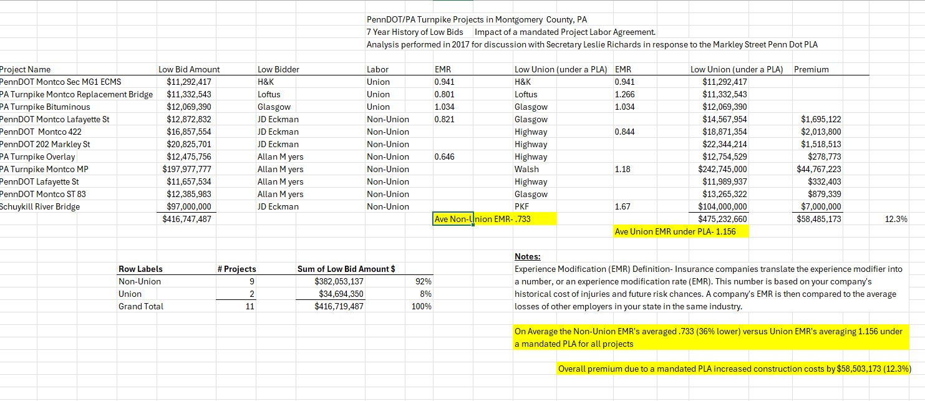The image size is (925, 401).
Task: Click the $197,977,777 low bid amount cell
Action: coord(186,169)
